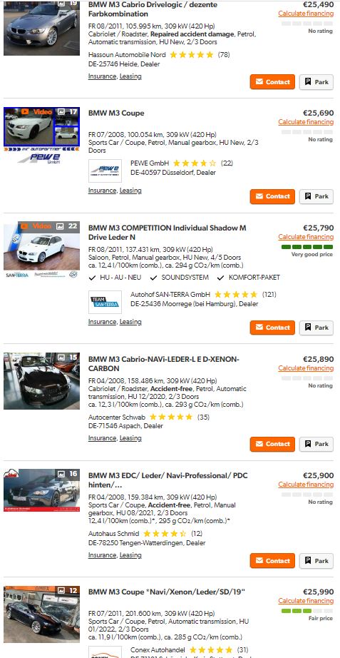Open the BMW M3 Cabrio-NAVi-LEDER title link
The width and height of the screenshot is (340, 658).
click(x=163, y=364)
